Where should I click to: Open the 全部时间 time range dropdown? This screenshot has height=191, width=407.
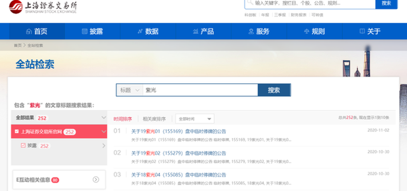point(195,119)
